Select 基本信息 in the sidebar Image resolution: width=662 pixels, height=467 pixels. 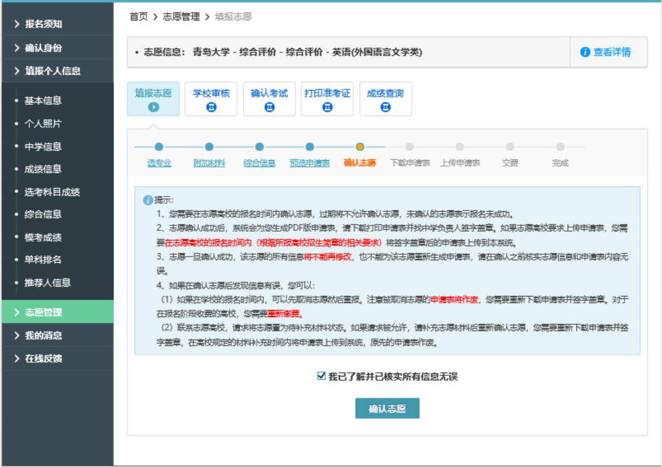coord(43,101)
